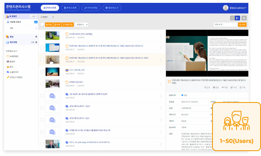The image size is (261, 156).
Task: Click the recorded content icon beside the detail title
Action: [x=169, y=82]
